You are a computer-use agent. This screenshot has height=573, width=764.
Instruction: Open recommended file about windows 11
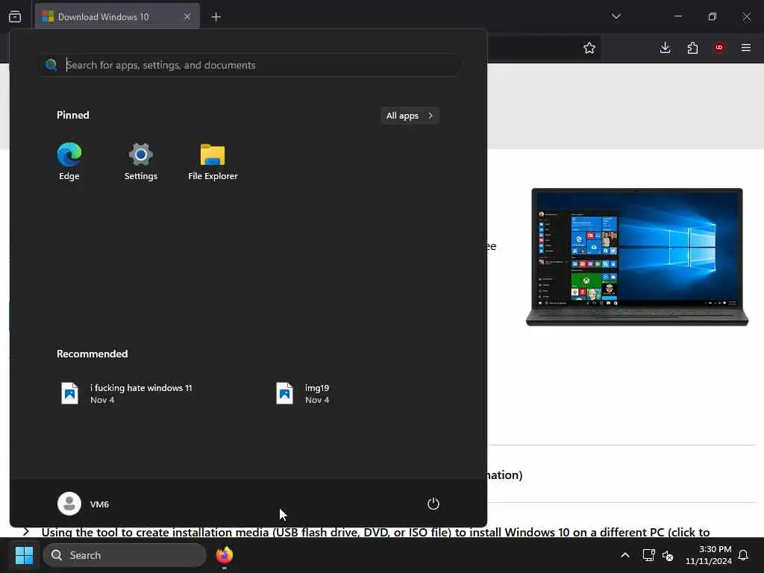point(127,394)
